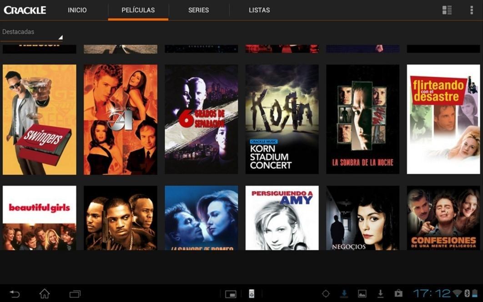This screenshot has width=483, height=302.
Task: Open the white download notification icon
Action: click(380, 294)
